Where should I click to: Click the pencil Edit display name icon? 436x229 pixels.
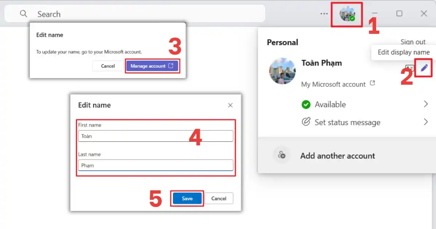424,68
